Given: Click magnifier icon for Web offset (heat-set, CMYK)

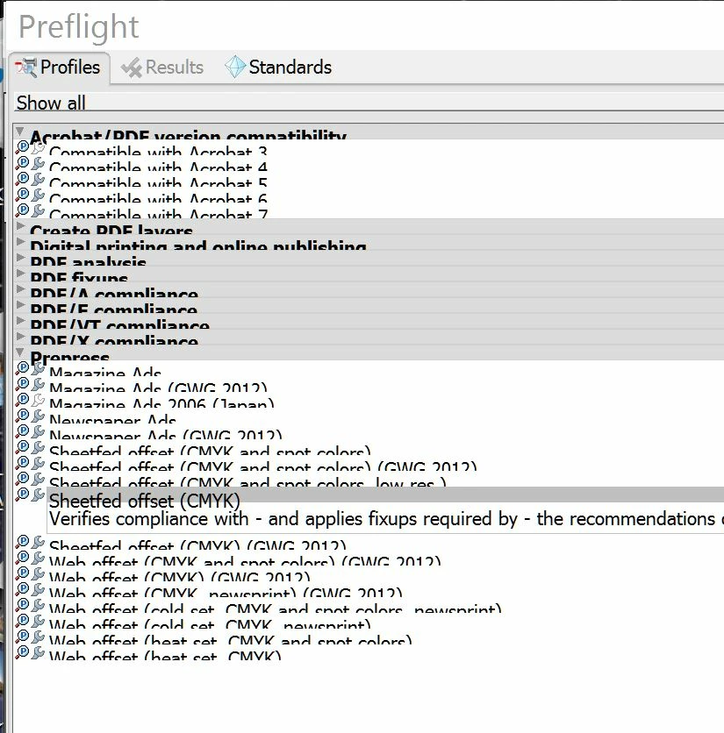Looking at the screenshot, I should tap(22, 653).
